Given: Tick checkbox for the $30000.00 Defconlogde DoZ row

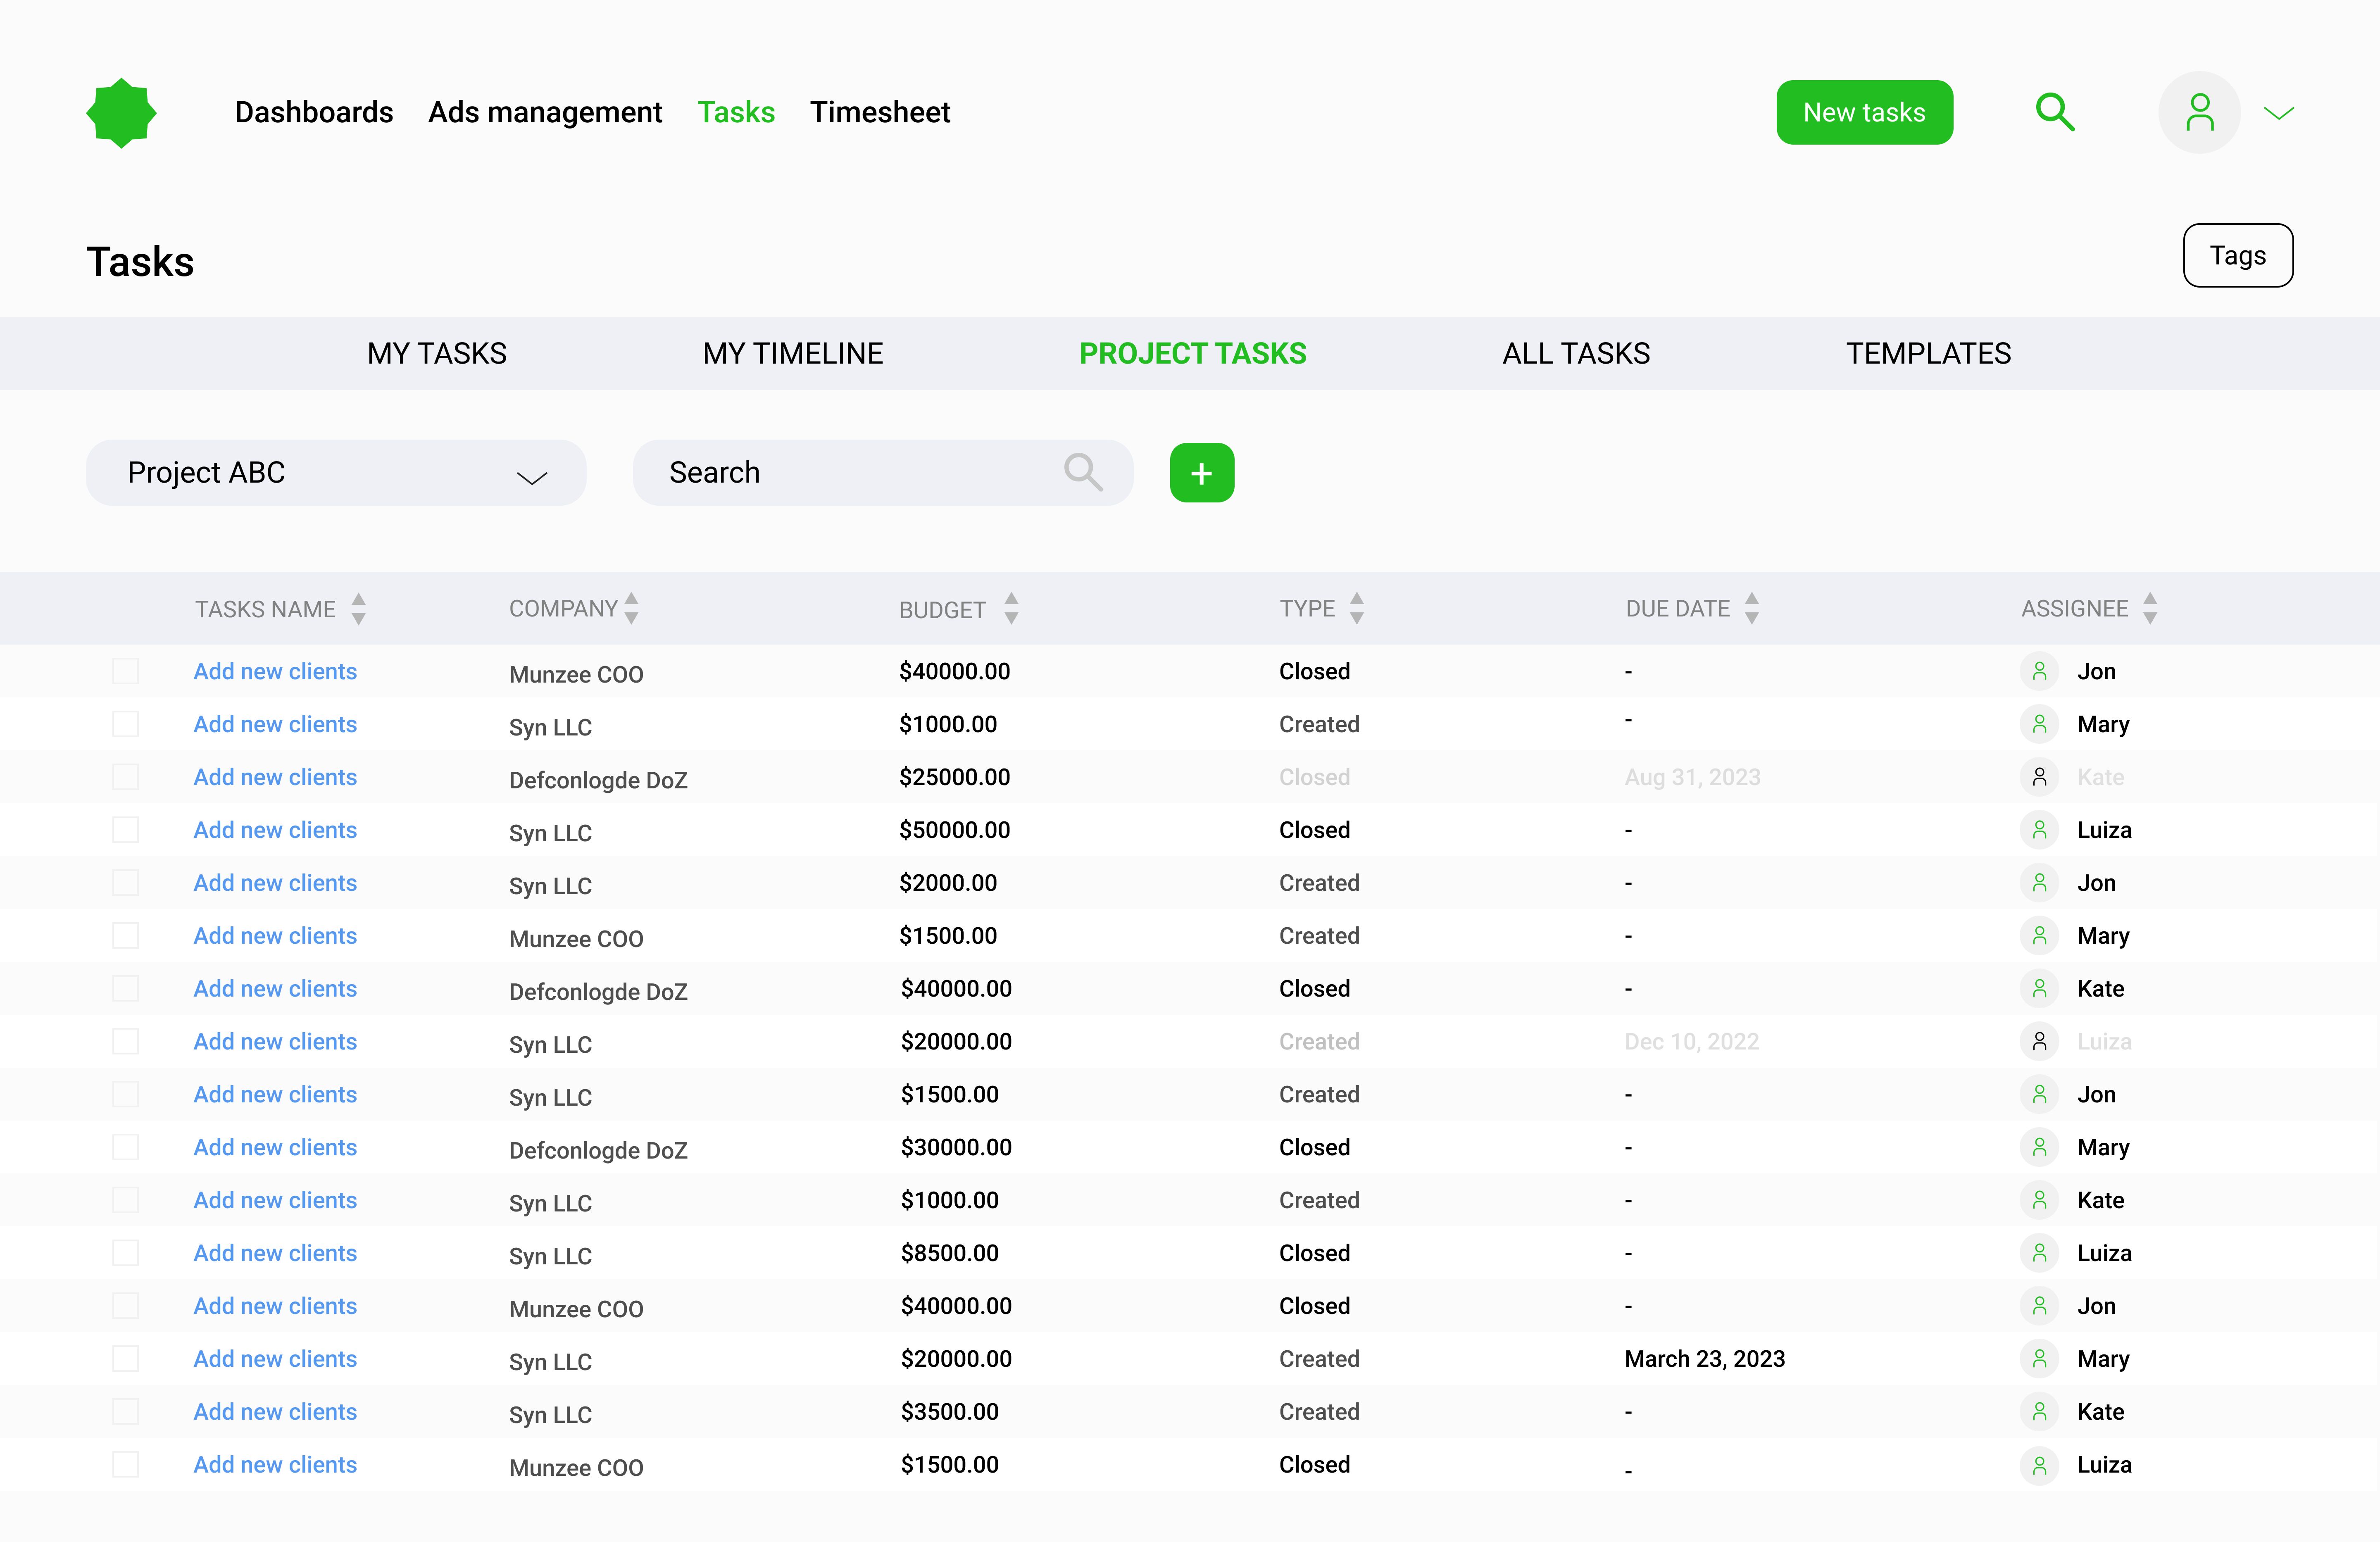Looking at the screenshot, I should (126, 1147).
